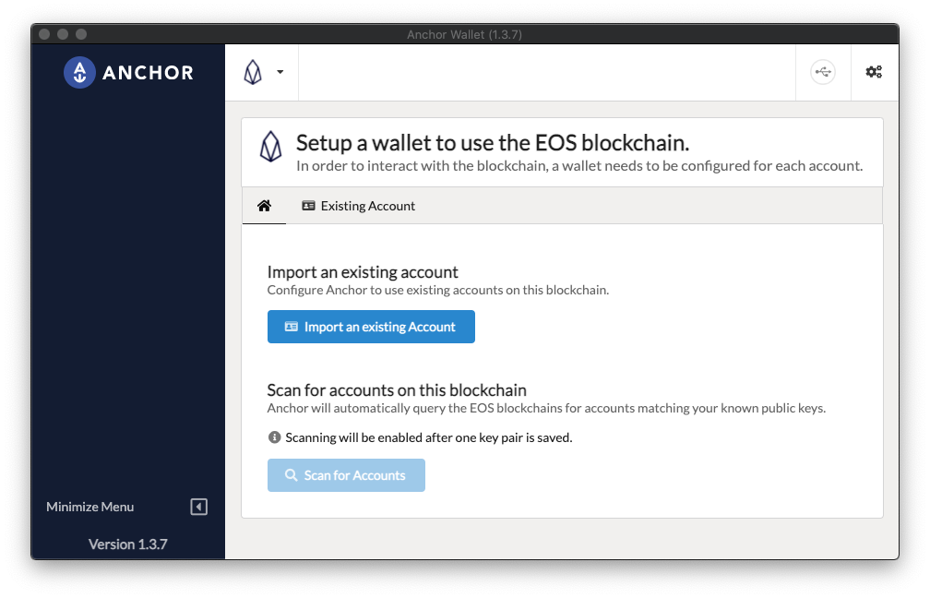Click the USB hardware wallet icon
Screen dimensions: 930x598
823,72
